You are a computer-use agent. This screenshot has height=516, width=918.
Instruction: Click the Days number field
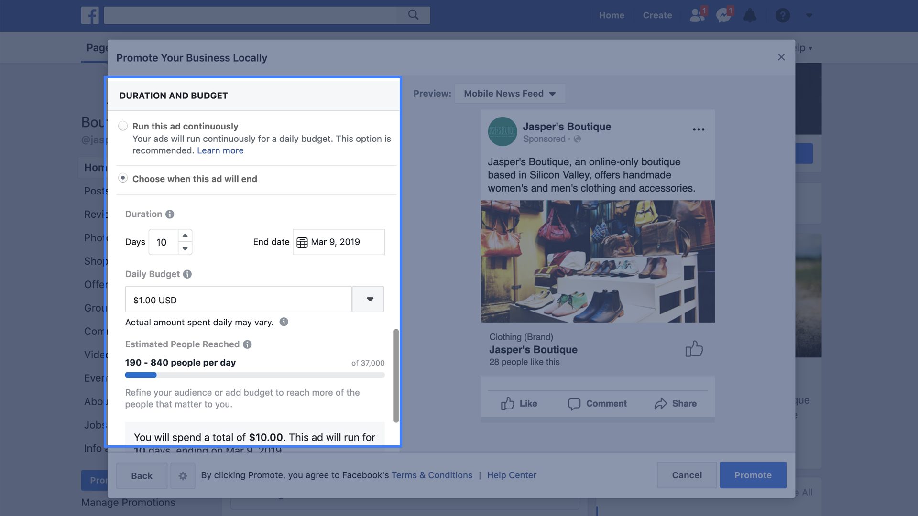click(x=164, y=242)
